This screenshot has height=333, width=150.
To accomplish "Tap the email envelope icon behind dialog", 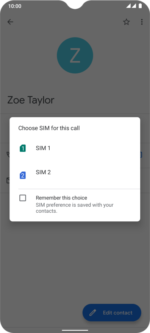I will pos(8,181).
